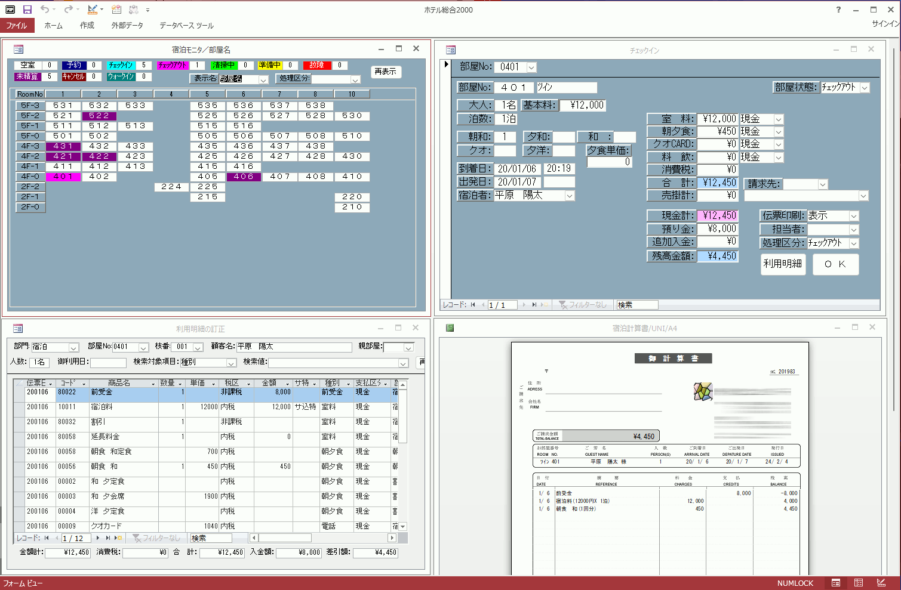This screenshot has height=590, width=901.
Task: Switch to Design view from status bar
Action: tap(881, 583)
